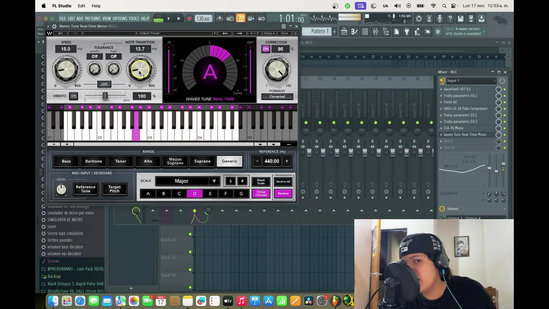
Task: Expand the WaveShell-VST 9.6 slot arrow
Action: (x=441, y=89)
